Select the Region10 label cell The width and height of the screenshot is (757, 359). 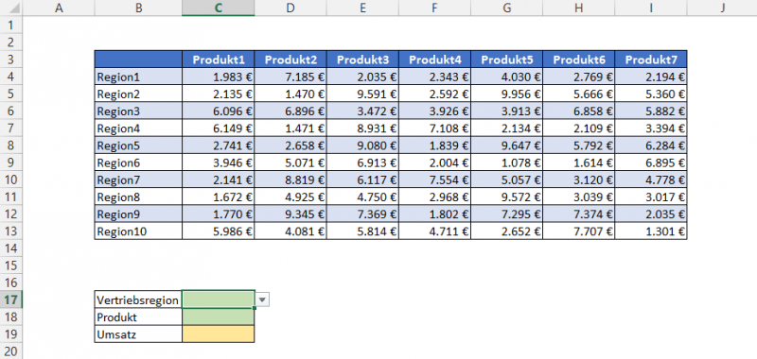point(138,231)
